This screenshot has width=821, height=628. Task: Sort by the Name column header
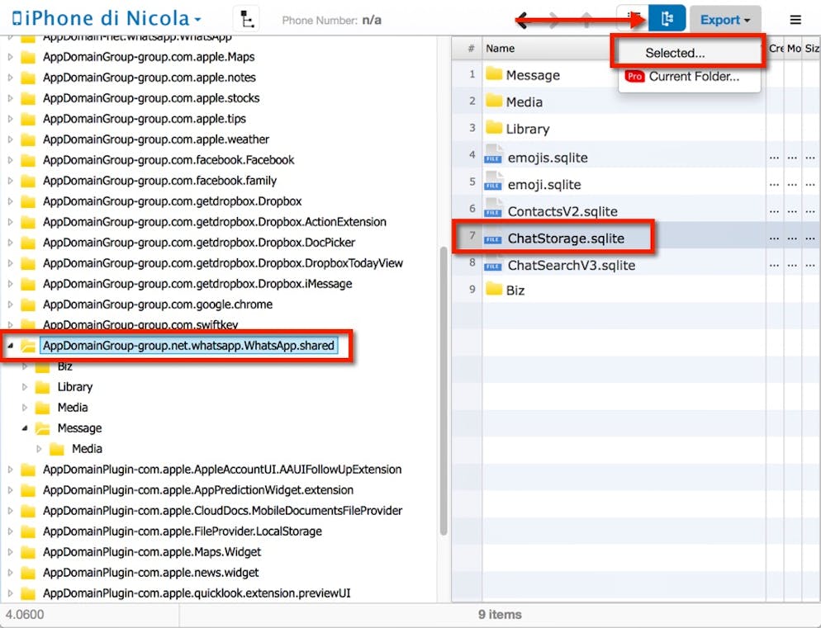point(500,49)
